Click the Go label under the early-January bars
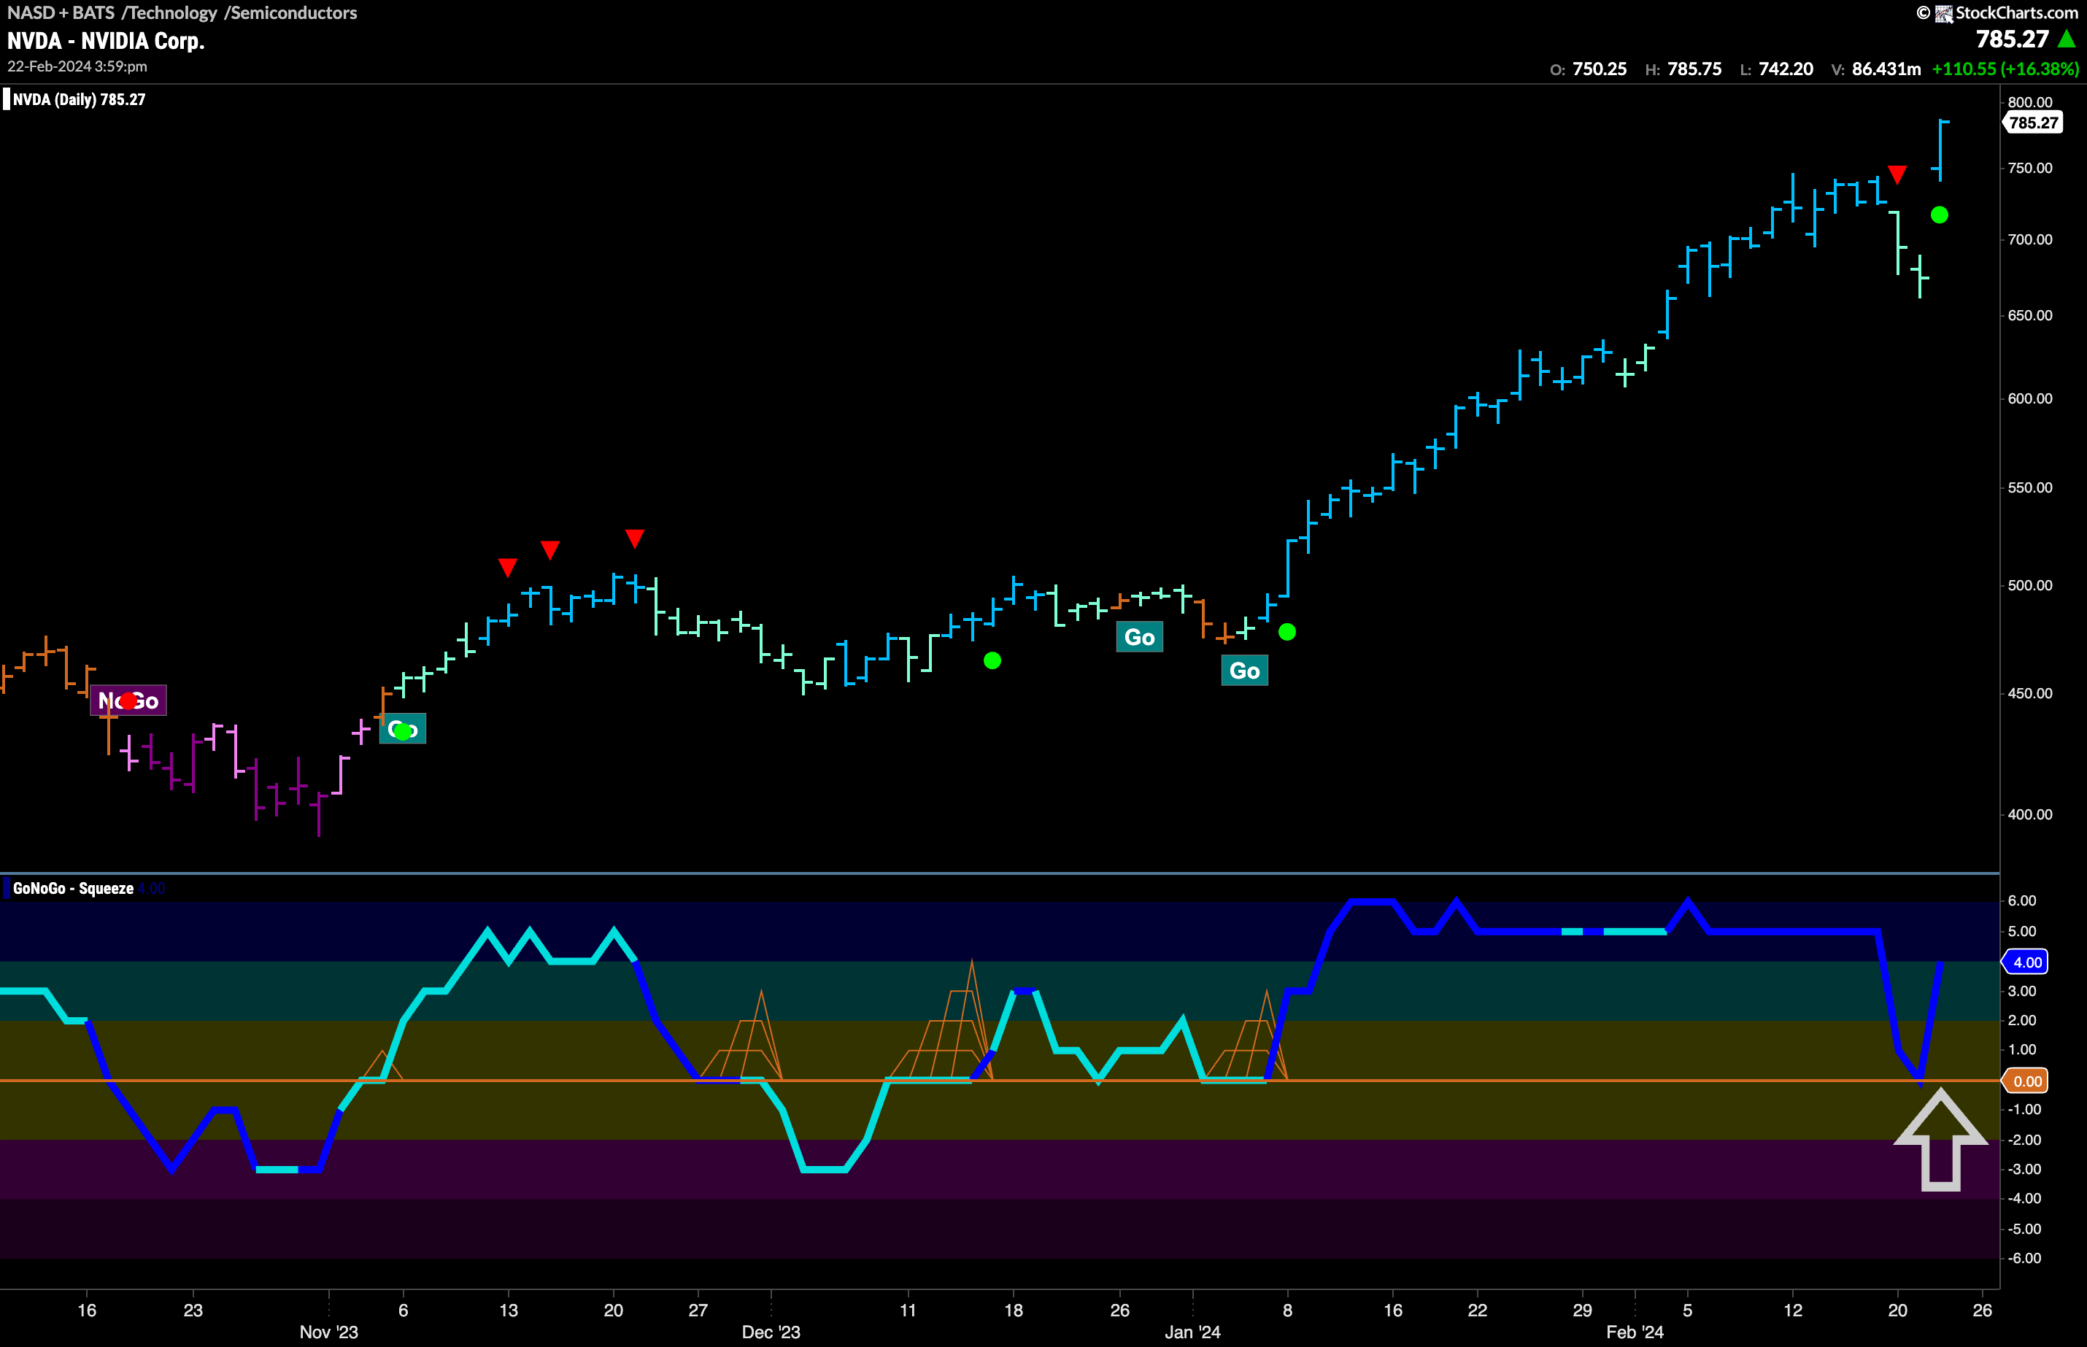Image resolution: width=2087 pixels, height=1347 pixels. [1245, 670]
